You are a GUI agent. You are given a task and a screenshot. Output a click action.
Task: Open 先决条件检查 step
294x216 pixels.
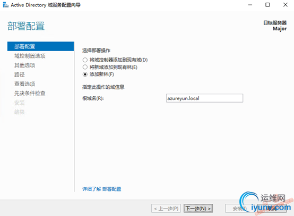point(30,93)
